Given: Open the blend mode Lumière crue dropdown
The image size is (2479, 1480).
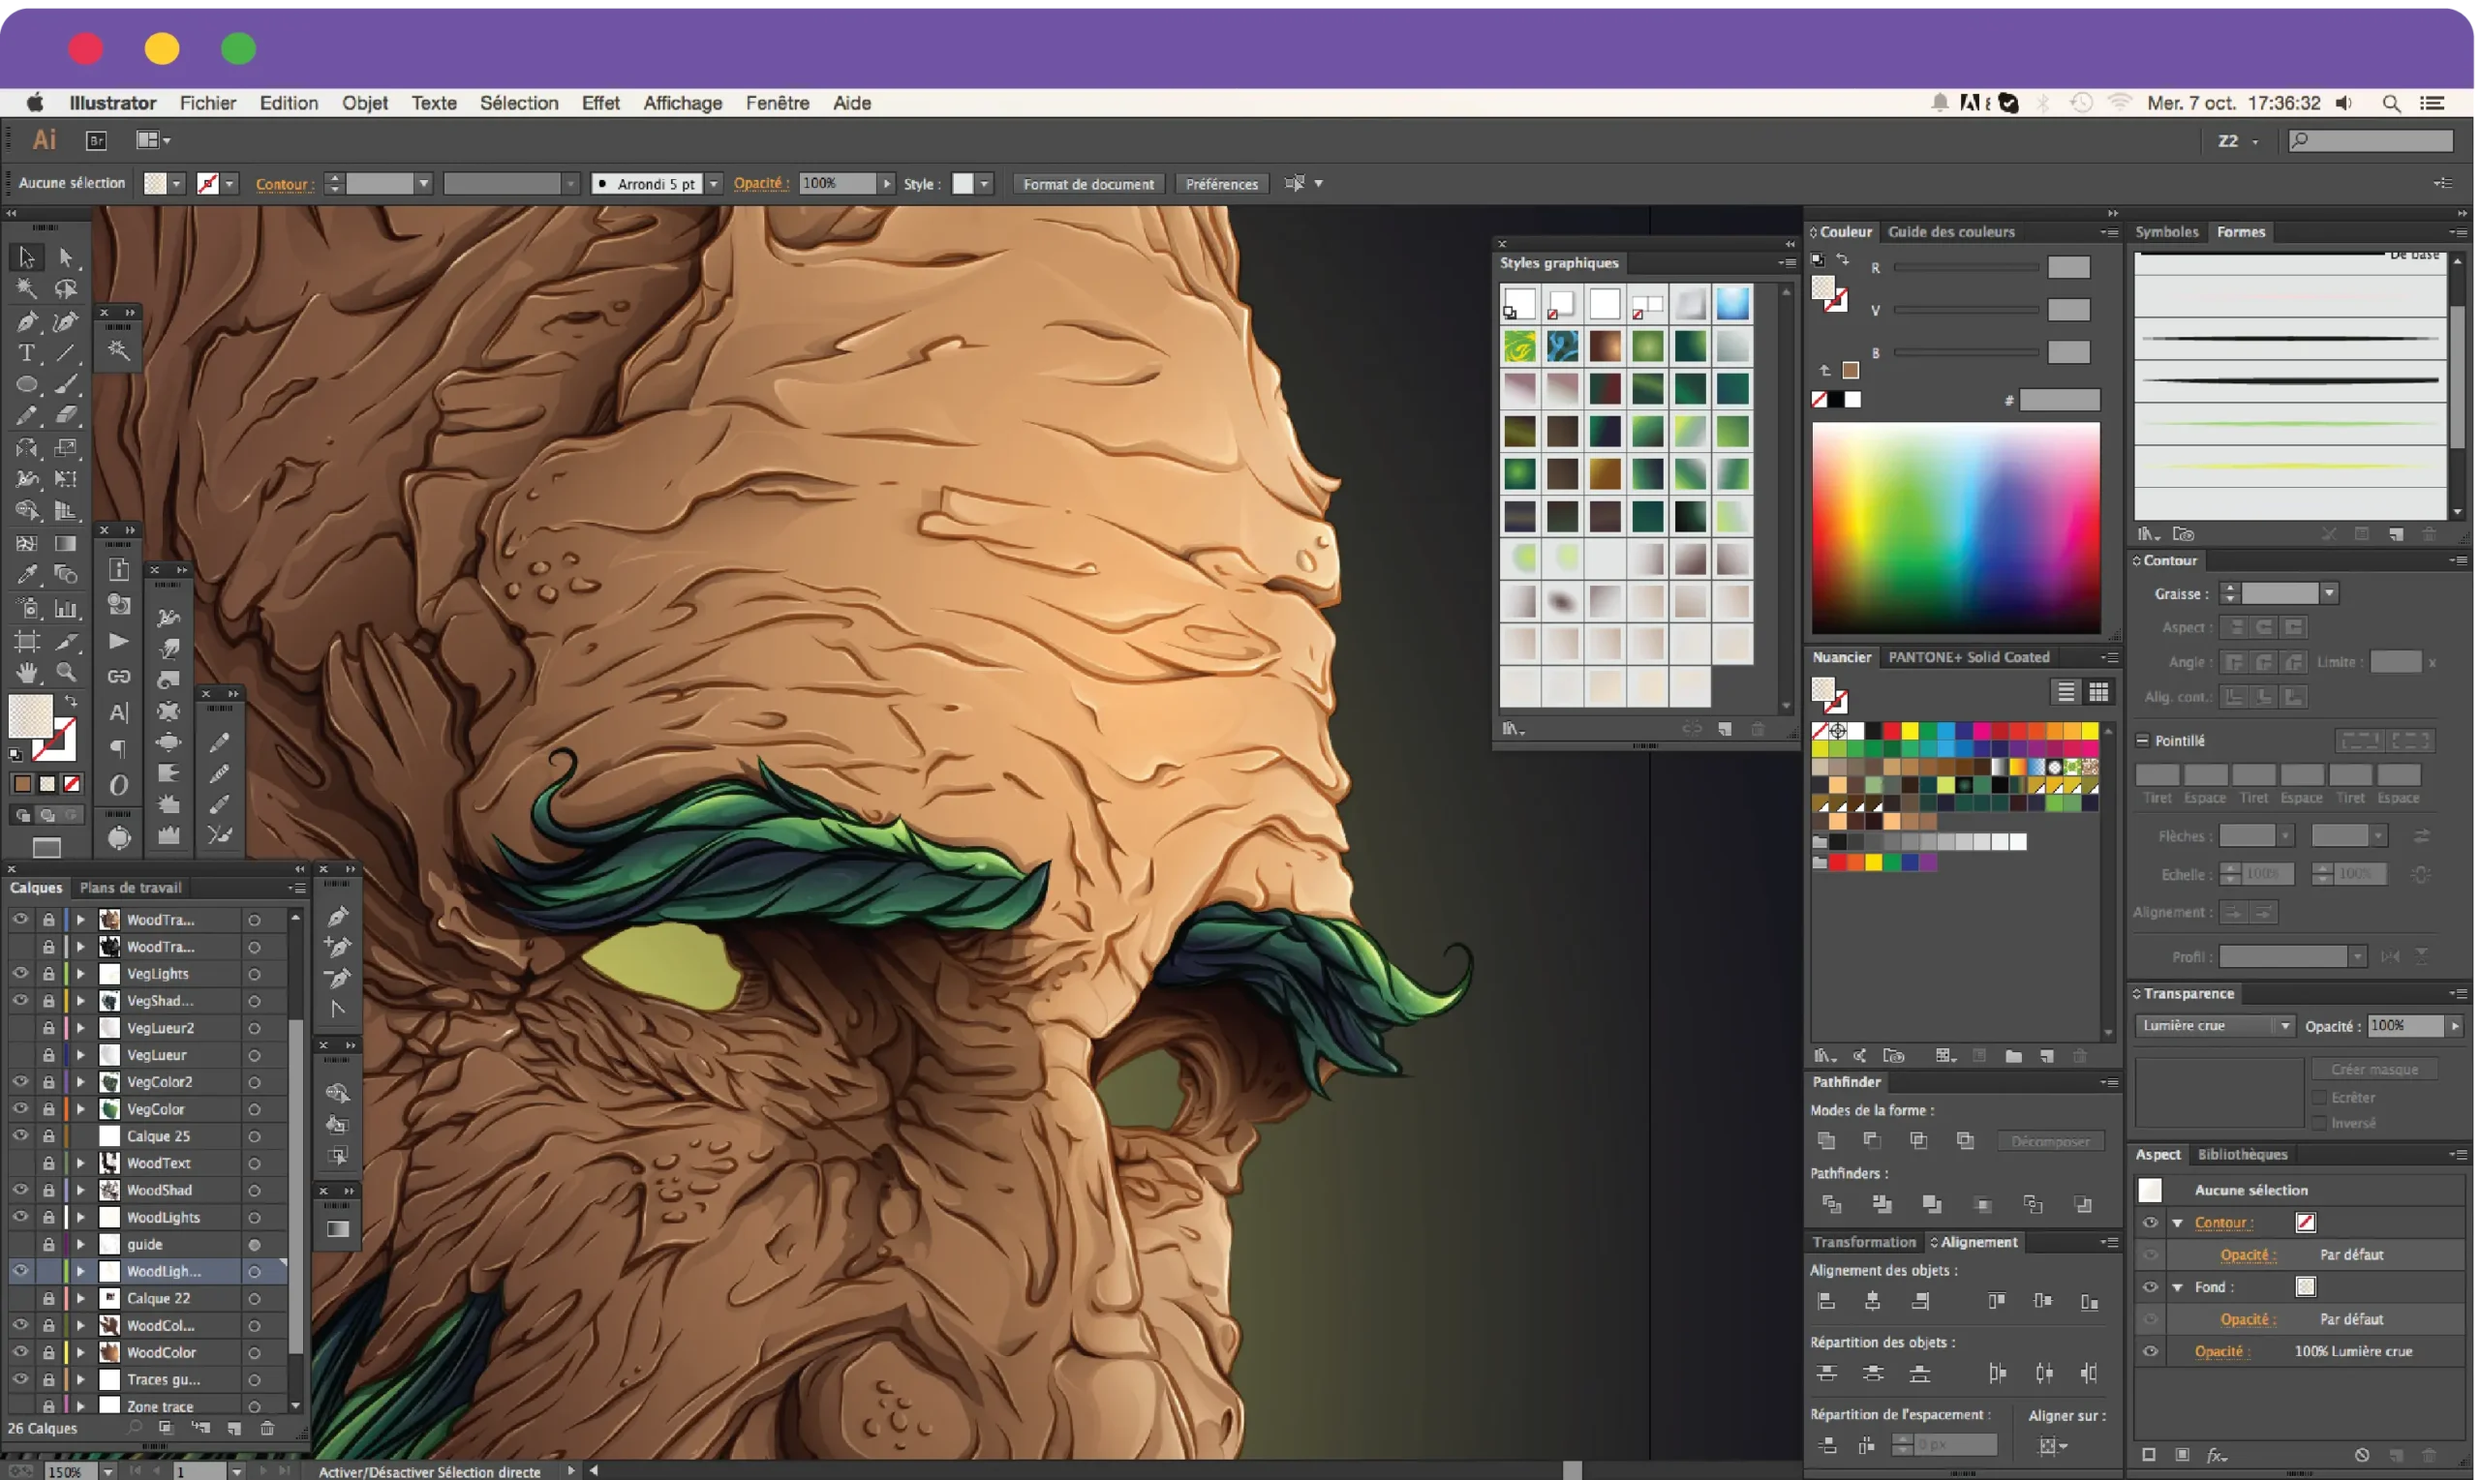Looking at the screenshot, I should (2215, 1027).
